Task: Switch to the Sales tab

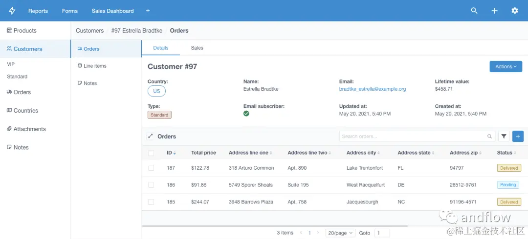Action: pos(197,48)
